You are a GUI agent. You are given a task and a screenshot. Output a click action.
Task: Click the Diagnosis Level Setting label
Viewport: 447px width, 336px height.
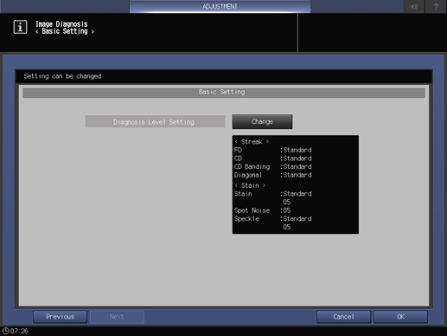(x=155, y=122)
